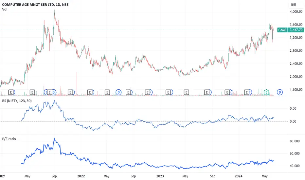Click the 3,200.00 price axis label
Screen dimensions: 305x180
pos(296,38)
